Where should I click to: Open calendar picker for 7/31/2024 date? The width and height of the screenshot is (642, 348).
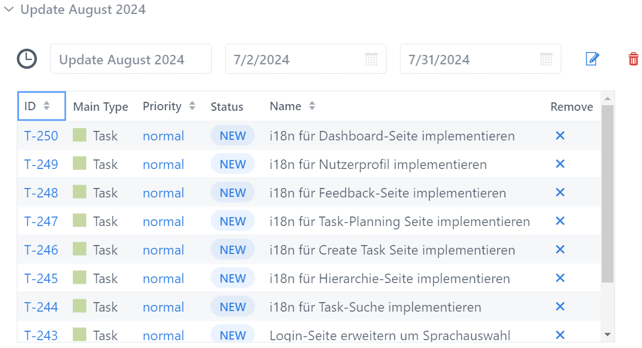tap(546, 59)
